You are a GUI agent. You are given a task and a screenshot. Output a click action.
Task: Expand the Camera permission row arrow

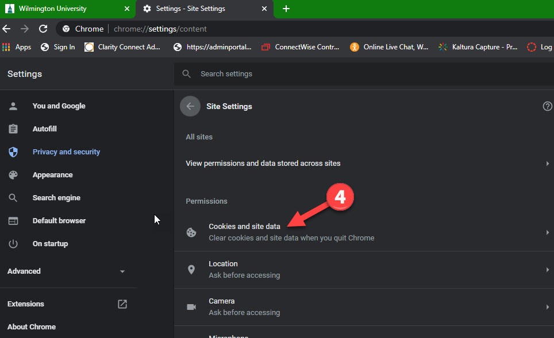(x=547, y=307)
